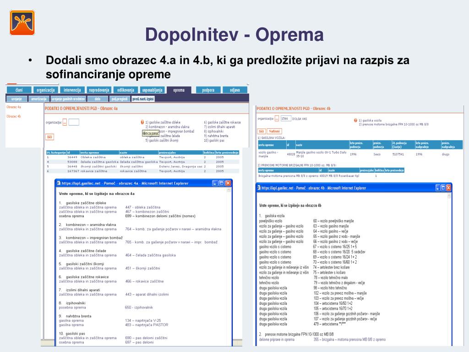This screenshot has height=352, width=469.
Task: Maximize the Pomoč obrazec 4b popup window
Action: pos(443,187)
